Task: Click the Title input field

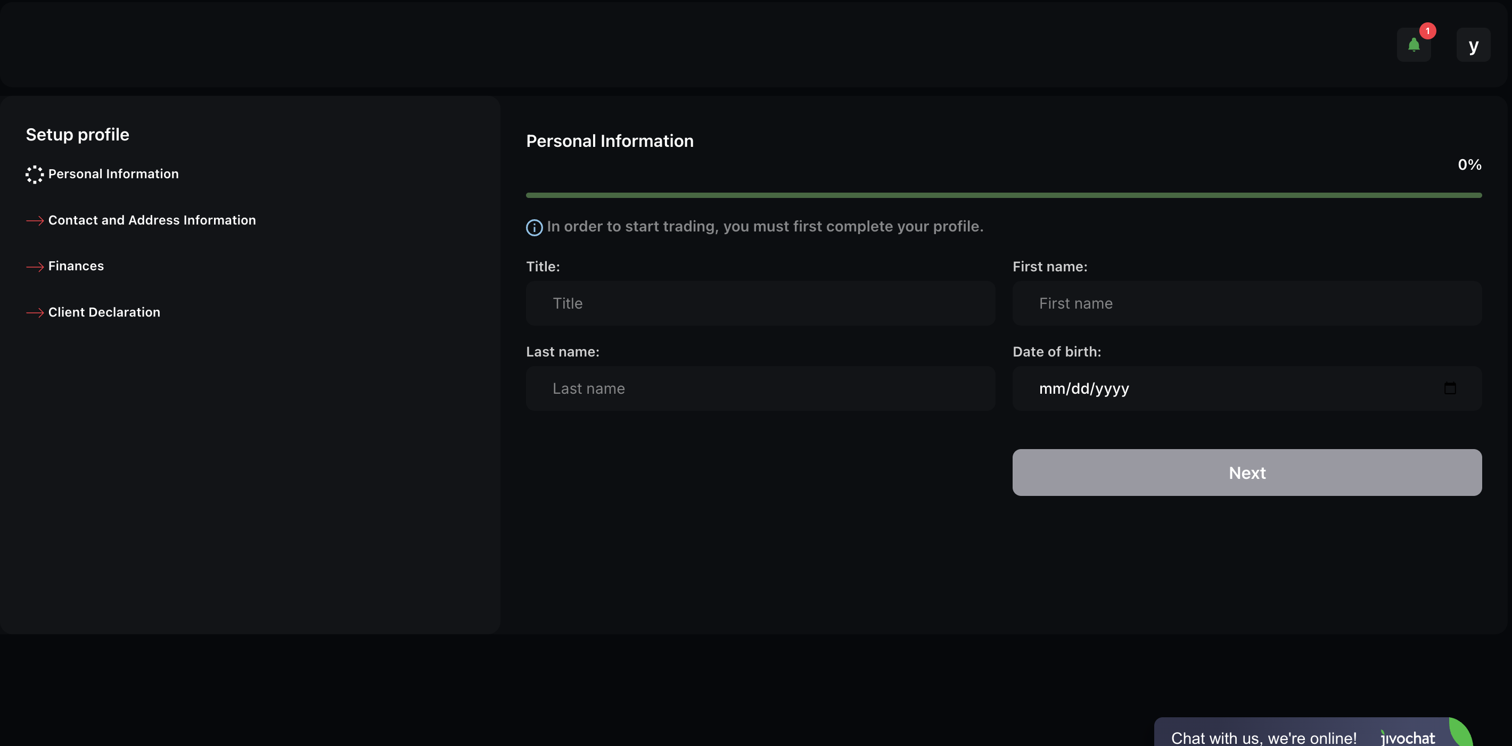Action: point(760,303)
